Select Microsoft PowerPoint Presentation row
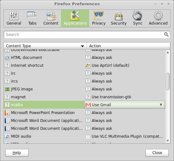 tap(84, 113)
